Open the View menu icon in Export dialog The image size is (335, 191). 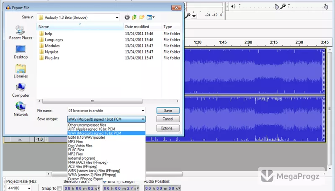pyautogui.click(x=151, y=17)
